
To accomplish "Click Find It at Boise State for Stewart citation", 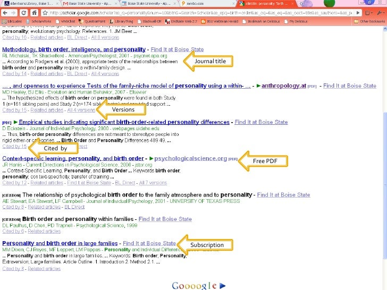I will click(283, 195).
